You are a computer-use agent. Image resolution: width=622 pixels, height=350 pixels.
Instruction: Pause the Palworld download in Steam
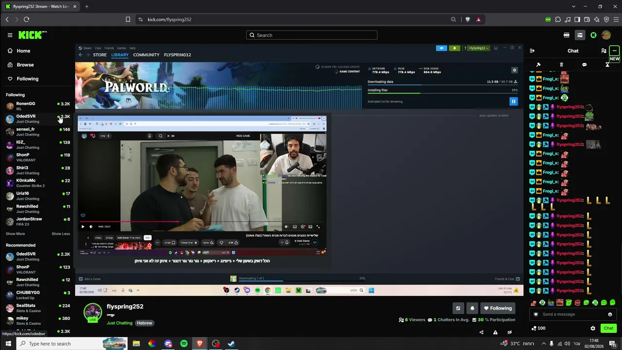coord(513,101)
